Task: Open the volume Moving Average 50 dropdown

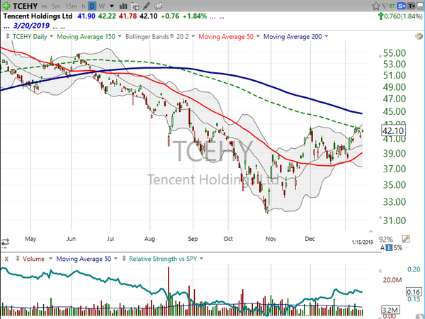Action: click(115, 259)
